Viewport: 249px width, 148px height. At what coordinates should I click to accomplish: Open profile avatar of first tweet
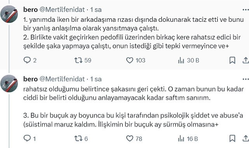click(9, 14)
